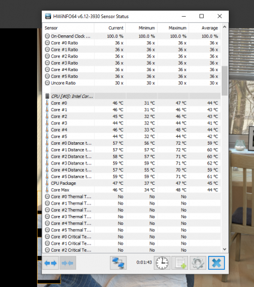Image resolution: width=254 pixels, height=287 pixels.
Task: Select Core #2 Thermal T... row
Action: (132, 210)
